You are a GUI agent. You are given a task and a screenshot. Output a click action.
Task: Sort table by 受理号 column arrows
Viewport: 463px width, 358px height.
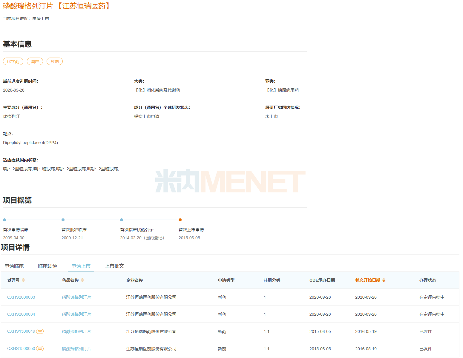point(23,280)
